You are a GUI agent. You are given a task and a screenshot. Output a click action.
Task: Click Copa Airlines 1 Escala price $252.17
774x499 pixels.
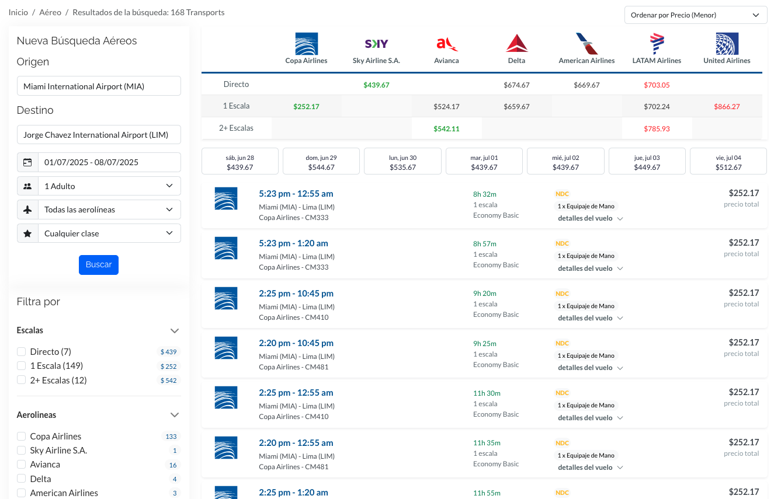tap(306, 107)
